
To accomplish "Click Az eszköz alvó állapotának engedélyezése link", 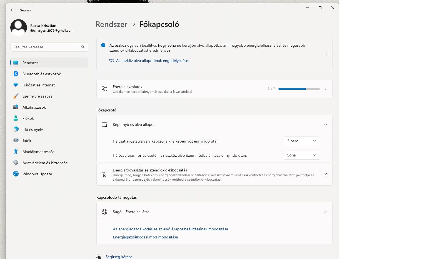I will (x=152, y=61).
